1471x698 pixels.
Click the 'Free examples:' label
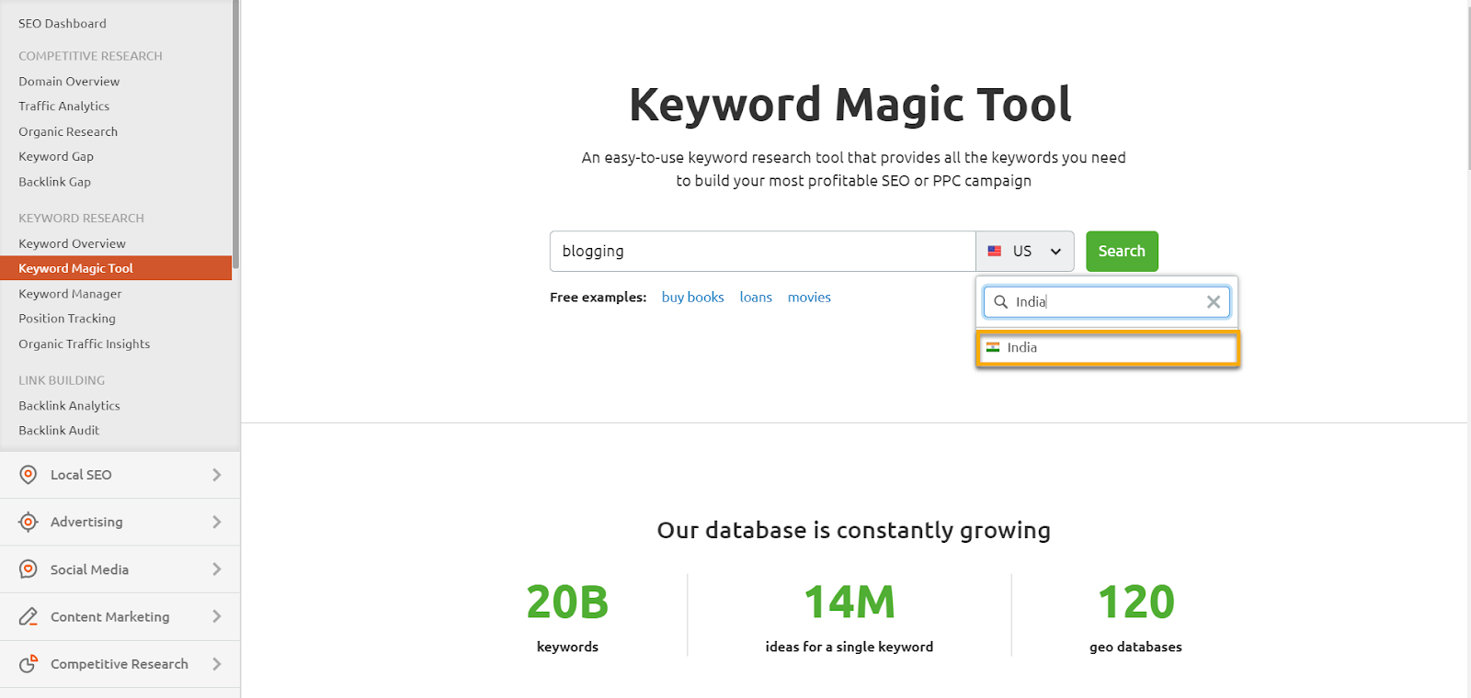pyautogui.click(x=598, y=298)
